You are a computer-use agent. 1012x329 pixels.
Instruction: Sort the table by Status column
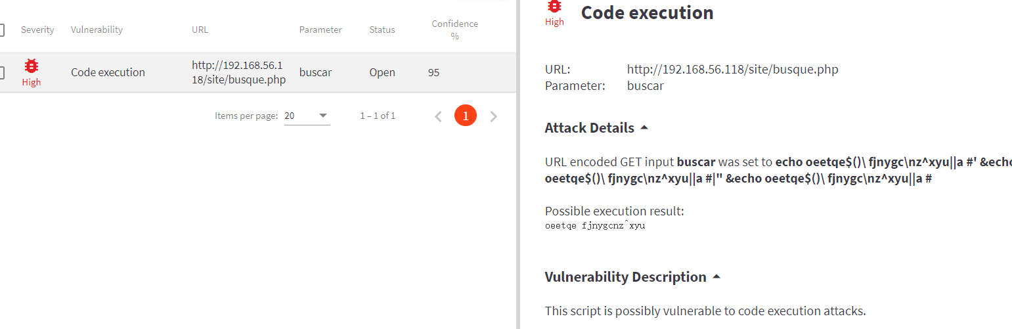(x=382, y=30)
